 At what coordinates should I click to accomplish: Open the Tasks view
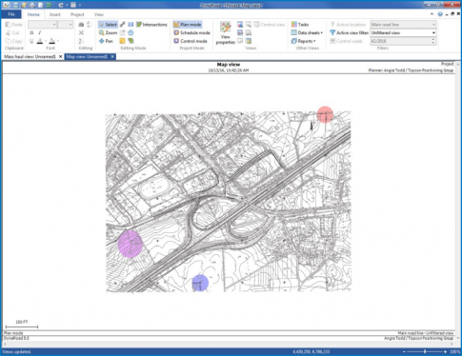[x=300, y=25]
